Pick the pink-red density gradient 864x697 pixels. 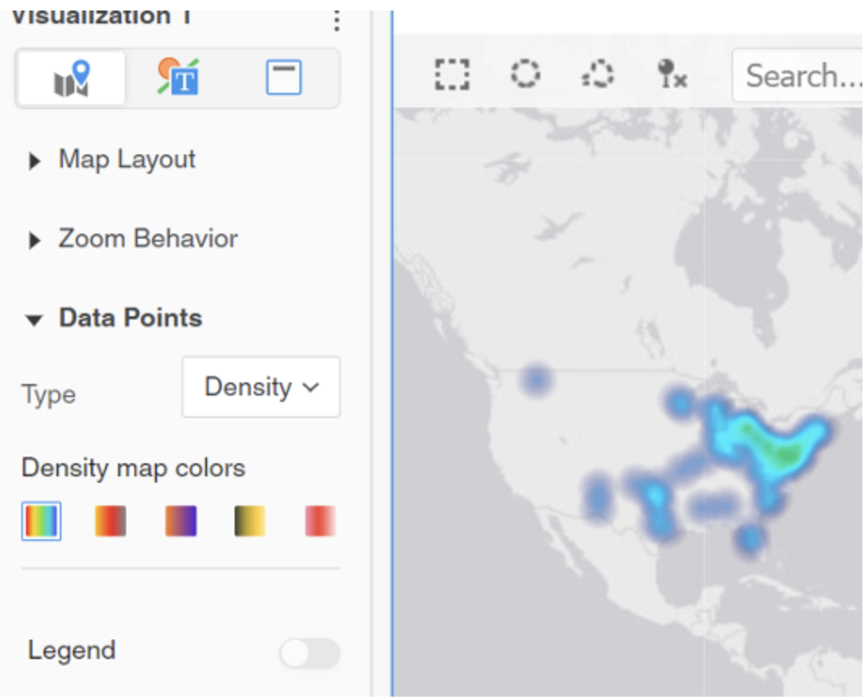click(x=319, y=521)
